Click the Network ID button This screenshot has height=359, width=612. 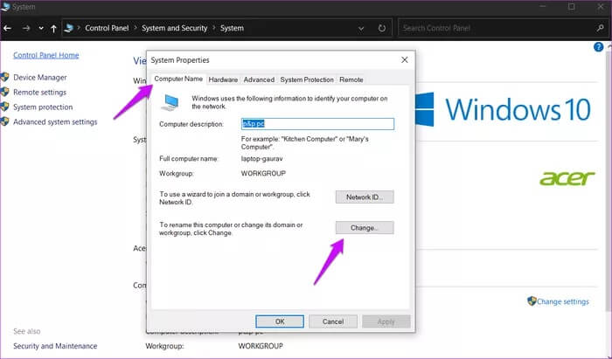365,197
